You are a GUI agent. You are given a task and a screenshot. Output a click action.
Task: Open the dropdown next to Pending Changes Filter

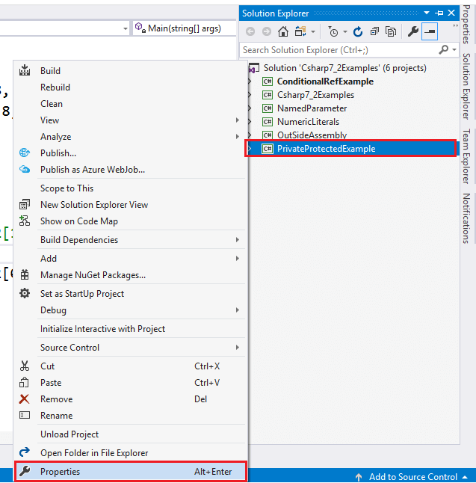345,31
